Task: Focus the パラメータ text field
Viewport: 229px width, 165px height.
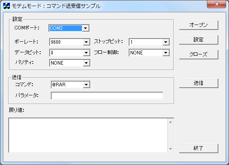Action: pos(107,96)
